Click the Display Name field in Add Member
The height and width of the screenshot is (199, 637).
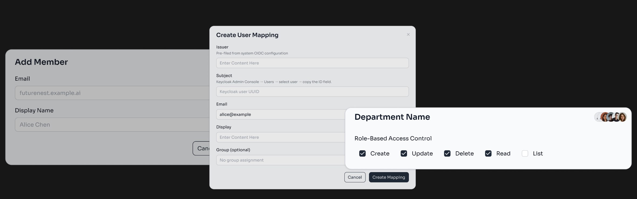tap(112, 125)
